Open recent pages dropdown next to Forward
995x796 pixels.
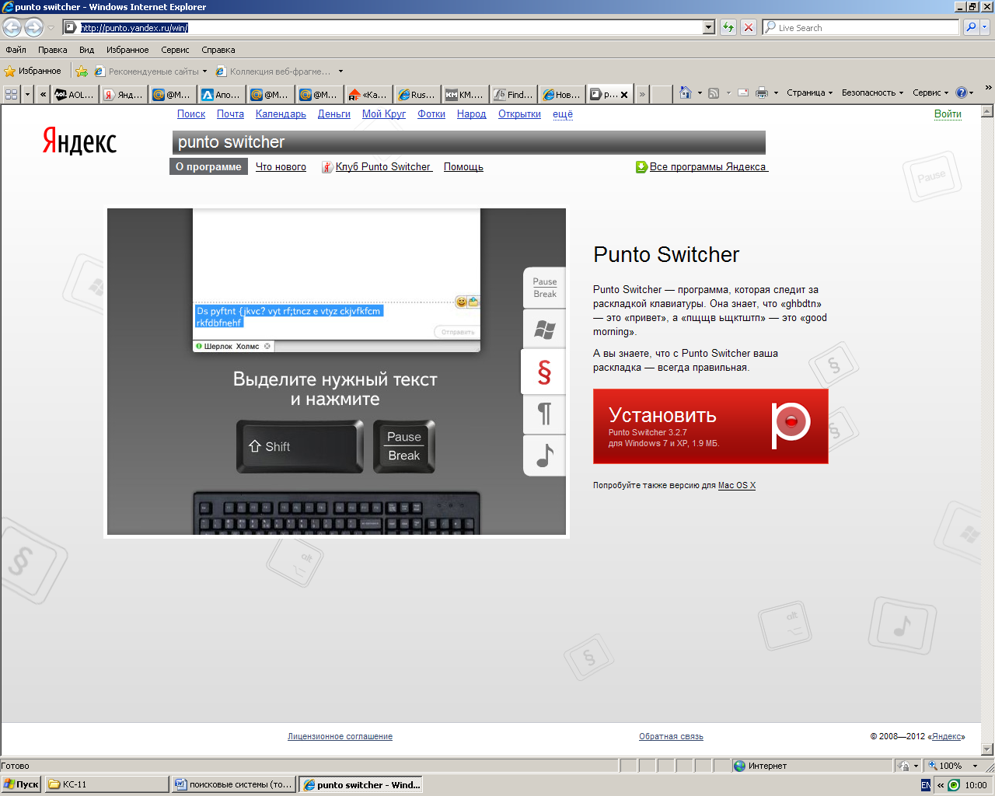(x=51, y=28)
